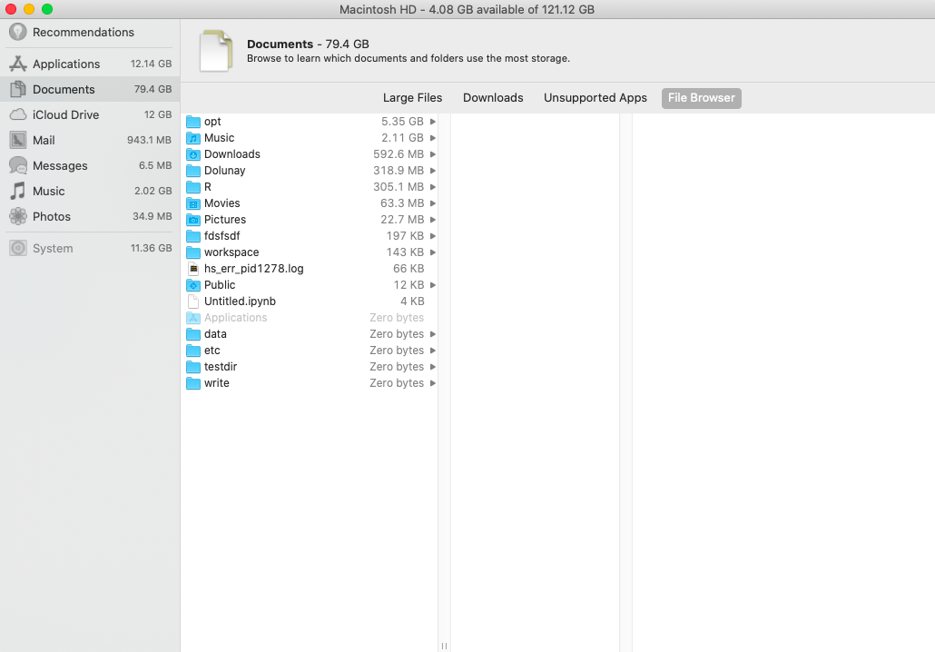Click the hs_err_pid1278.log file icon
Screen dimensions: 935x652
(x=193, y=269)
